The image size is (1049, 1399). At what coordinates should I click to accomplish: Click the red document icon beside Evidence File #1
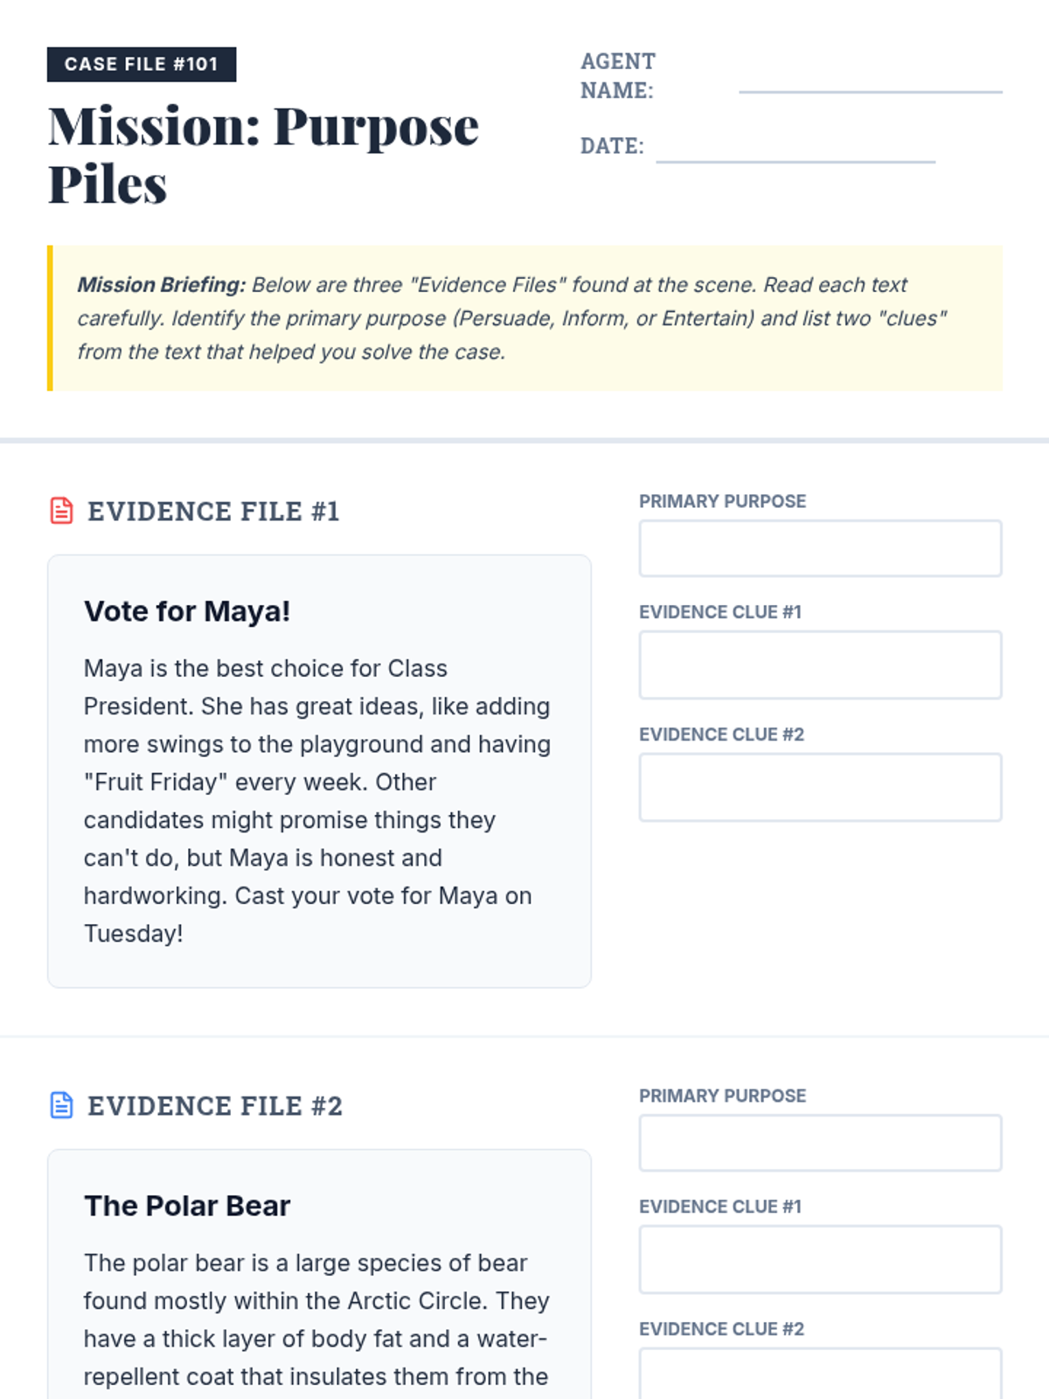pos(61,511)
